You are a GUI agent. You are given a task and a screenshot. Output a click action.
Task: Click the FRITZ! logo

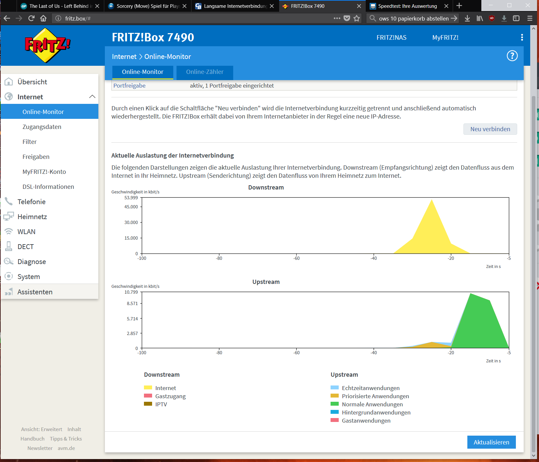point(48,45)
